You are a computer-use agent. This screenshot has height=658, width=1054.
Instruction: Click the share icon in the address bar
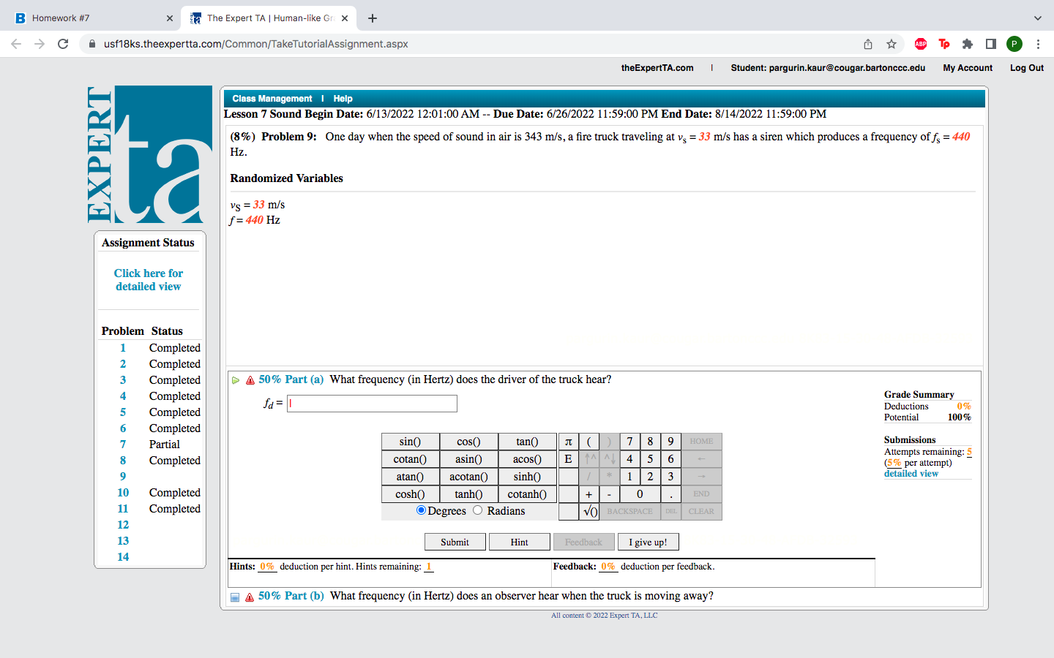click(868, 44)
